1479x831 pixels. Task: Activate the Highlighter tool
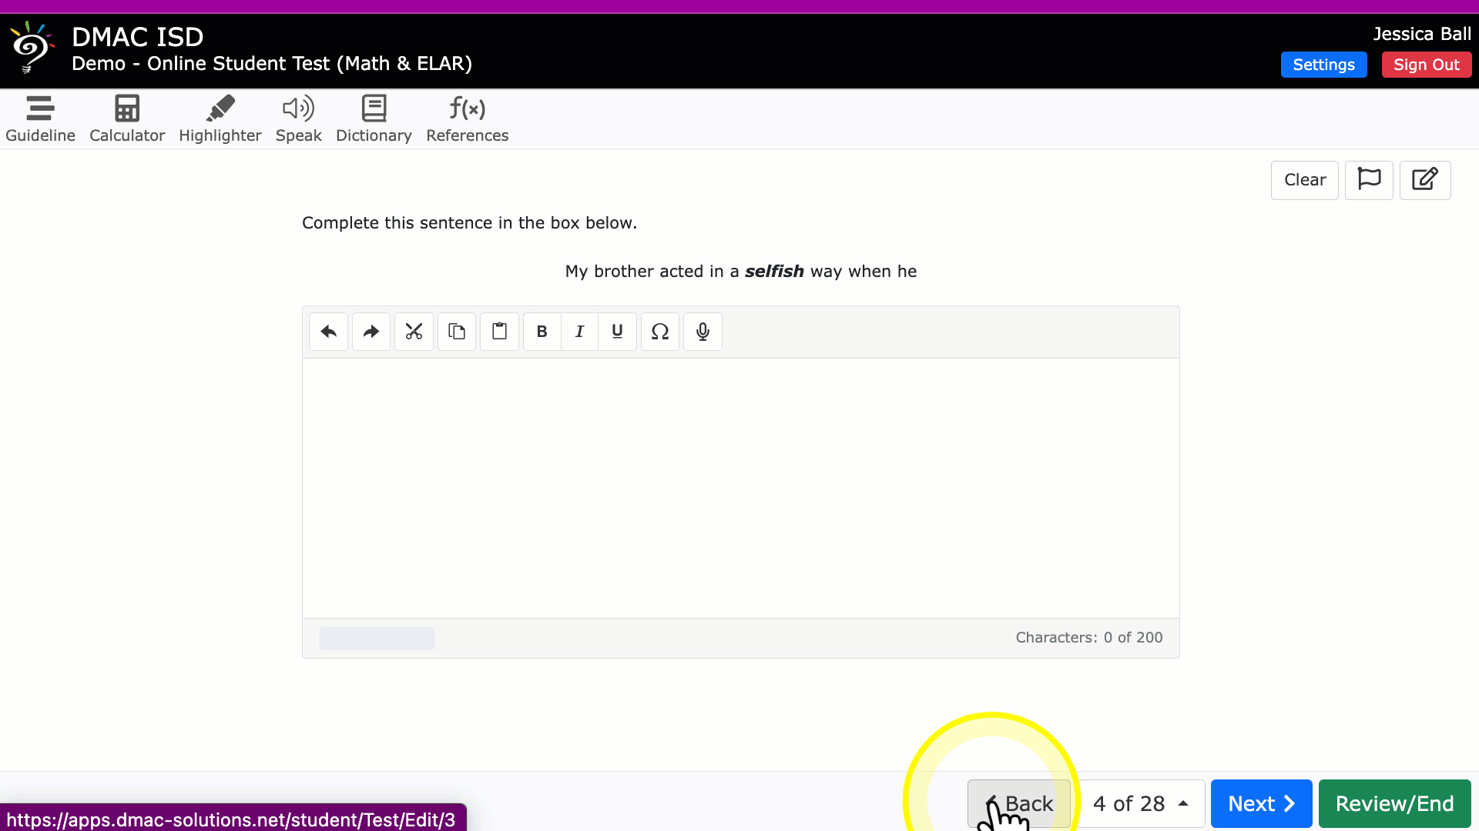[x=220, y=119]
